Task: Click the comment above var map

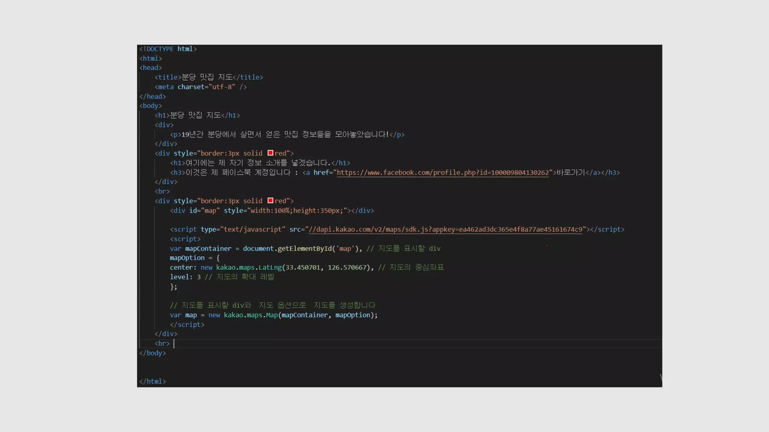Action: [x=272, y=305]
